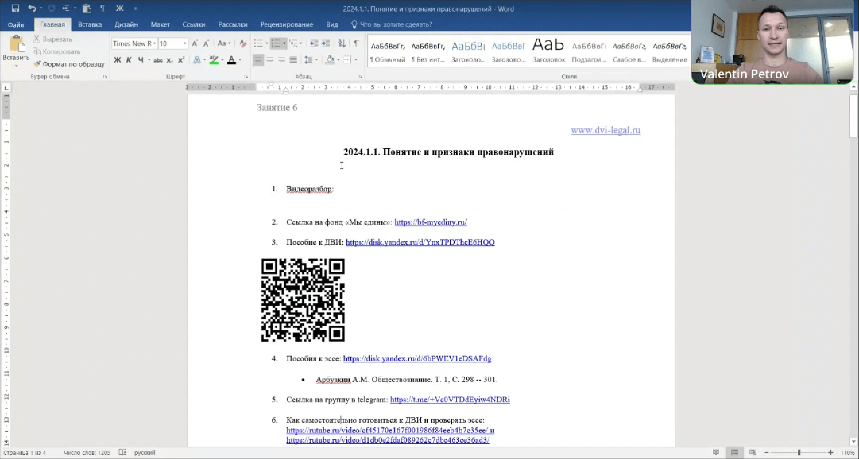This screenshot has width=859, height=459.
Task: Switch to the Макет tab
Action: point(160,25)
